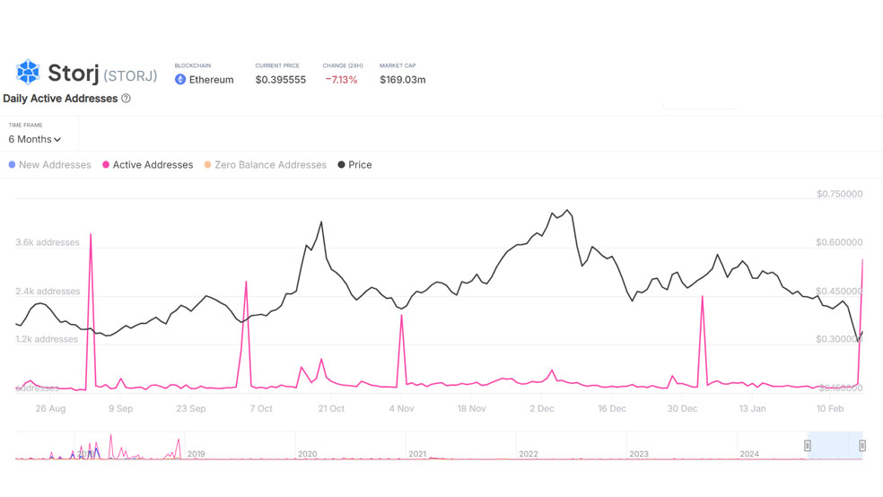Click the 10 Feb x-axis label

[830, 408]
